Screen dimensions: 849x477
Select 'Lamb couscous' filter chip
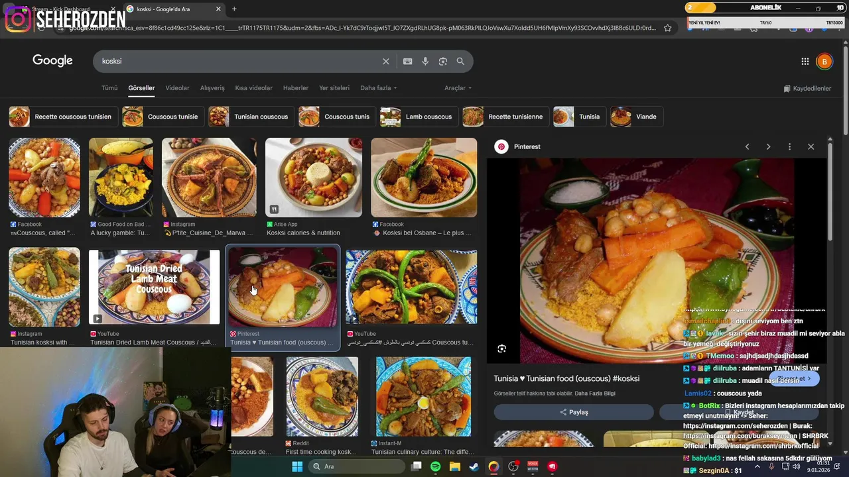(419, 117)
